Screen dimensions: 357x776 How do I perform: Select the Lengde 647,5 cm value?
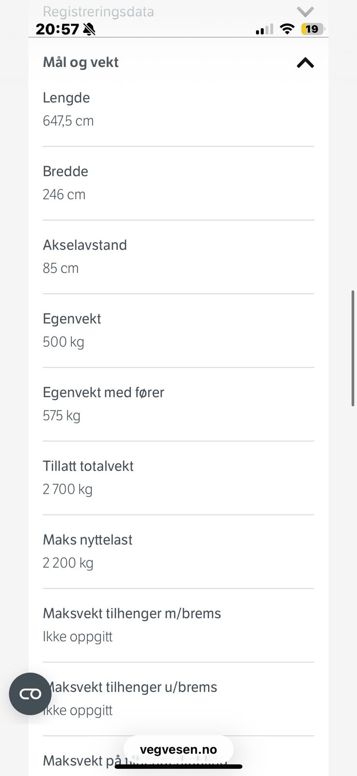point(68,121)
